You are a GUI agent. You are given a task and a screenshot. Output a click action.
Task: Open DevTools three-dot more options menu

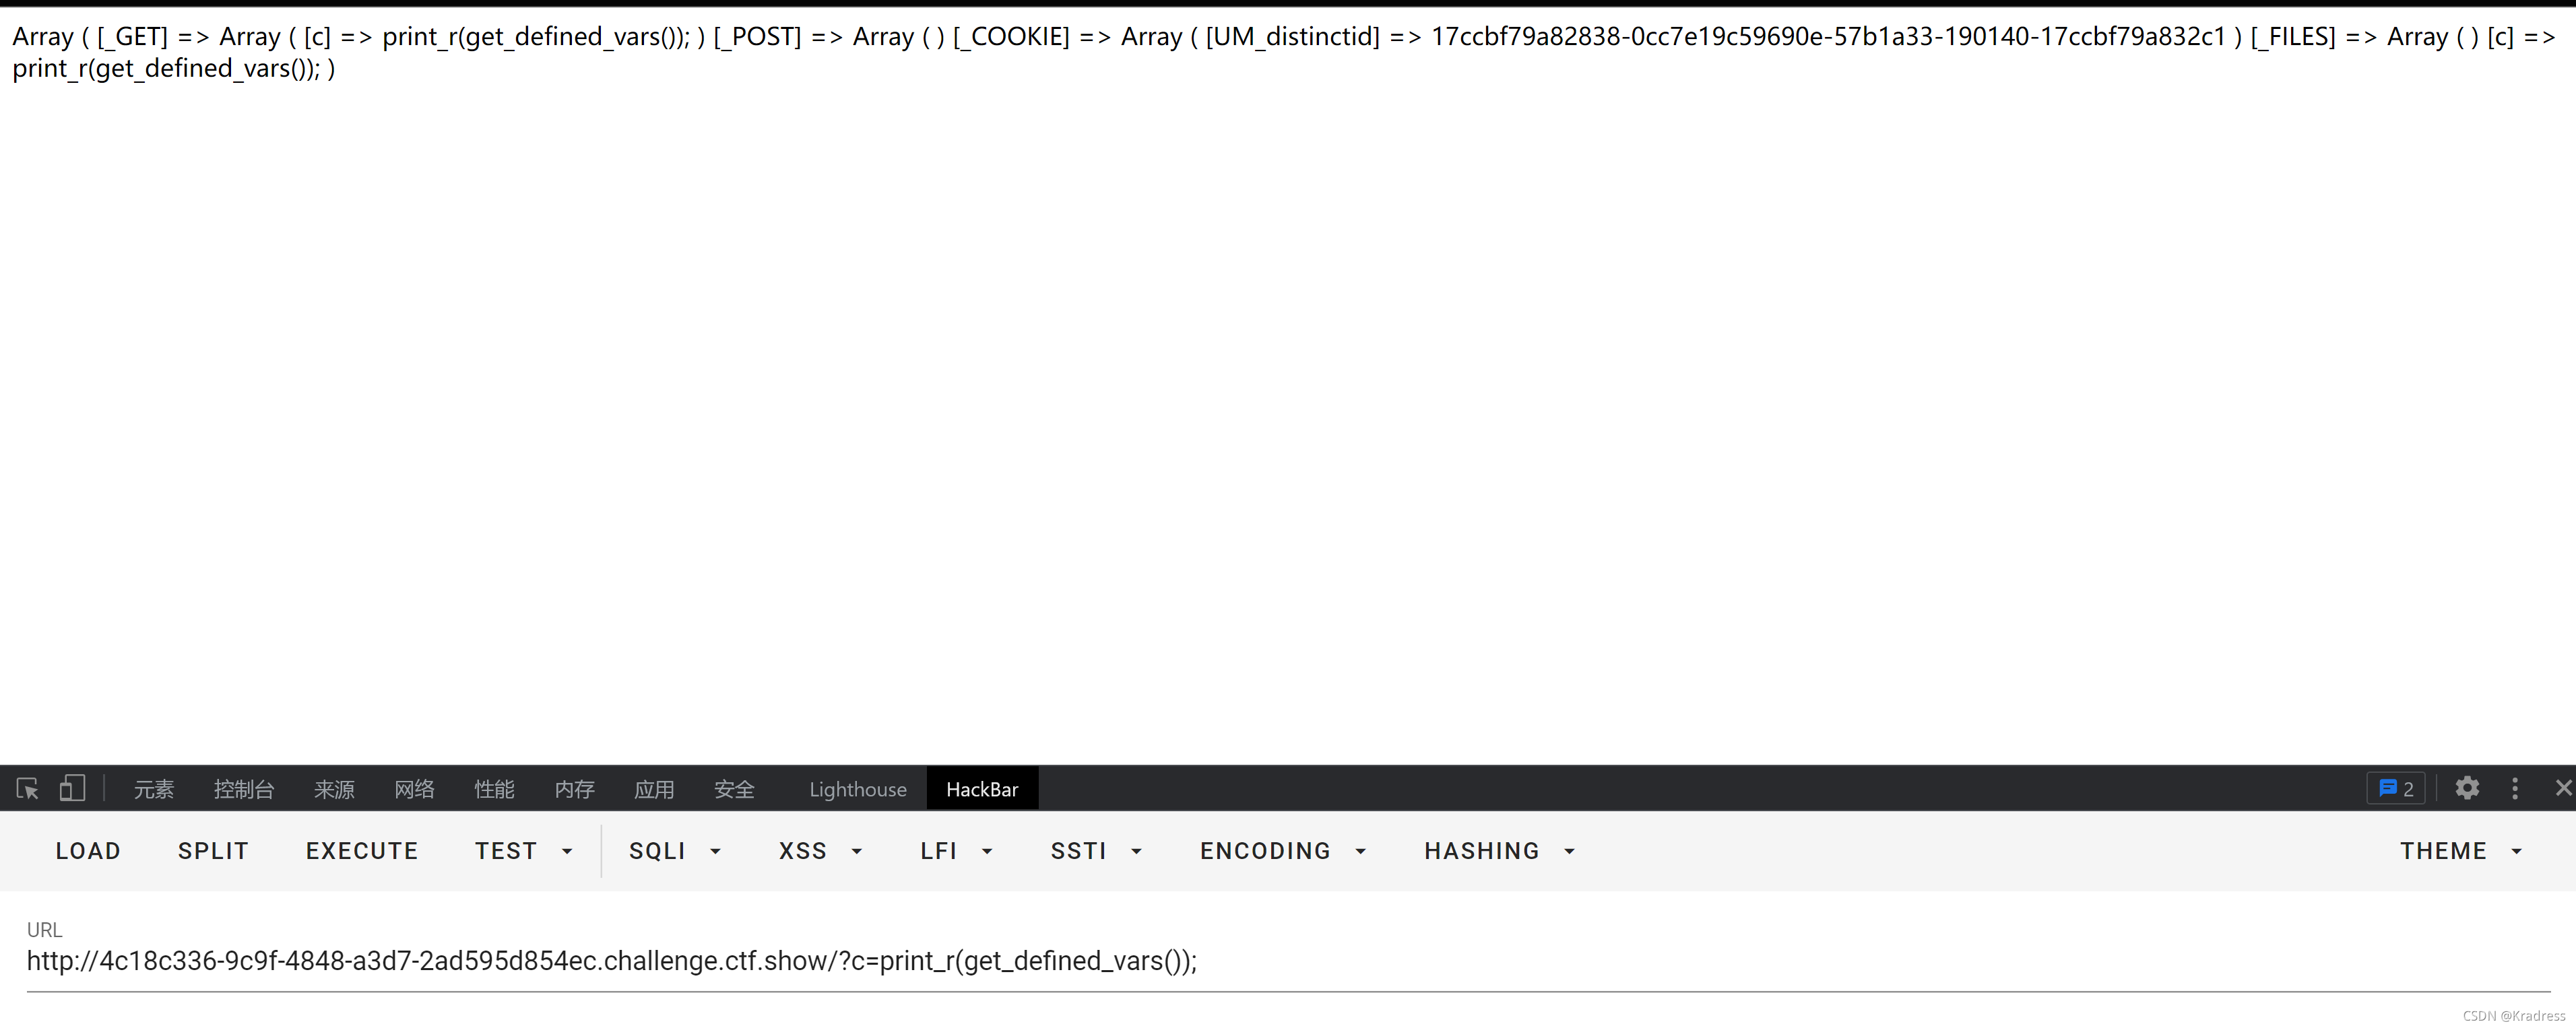pos(2515,788)
